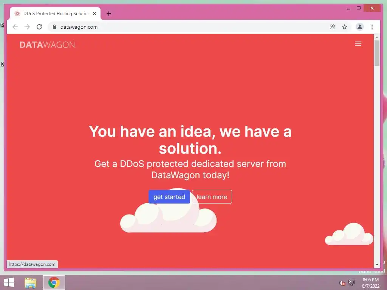The image size is (387, 290).
Task: Click the browser back arrow
Action: (x=15, y=27)
